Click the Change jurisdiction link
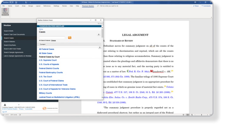This screenshot has height=128, width=227. tap(53, 41)
